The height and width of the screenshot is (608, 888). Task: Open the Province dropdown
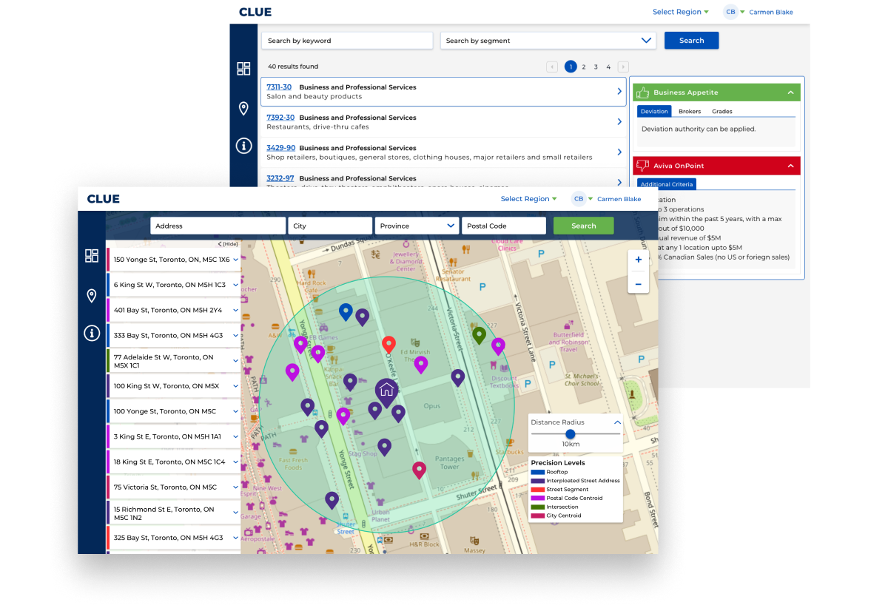tap(417, 226)
